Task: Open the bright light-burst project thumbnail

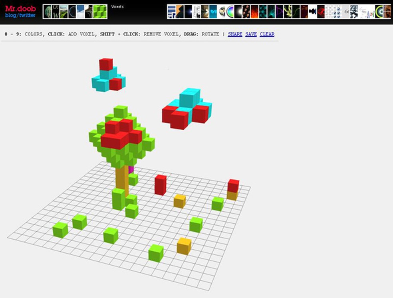Action: click(x=238, y=10)
